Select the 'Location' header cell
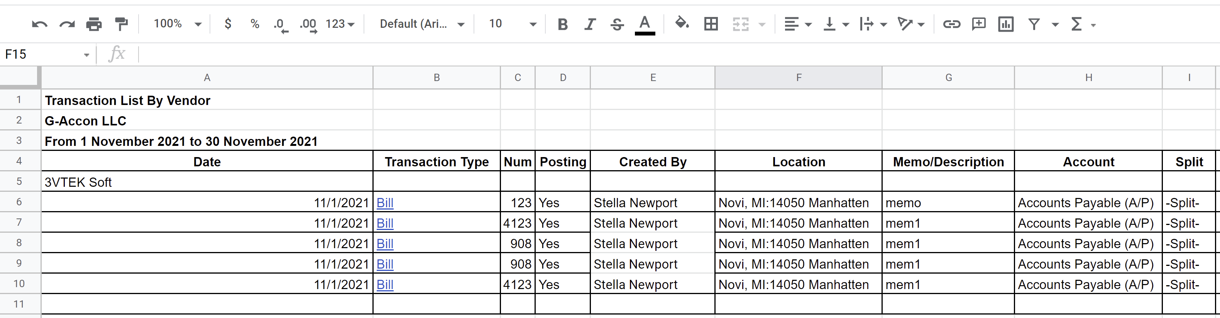This screenshot has width=1220, height=318. point(799,161)
